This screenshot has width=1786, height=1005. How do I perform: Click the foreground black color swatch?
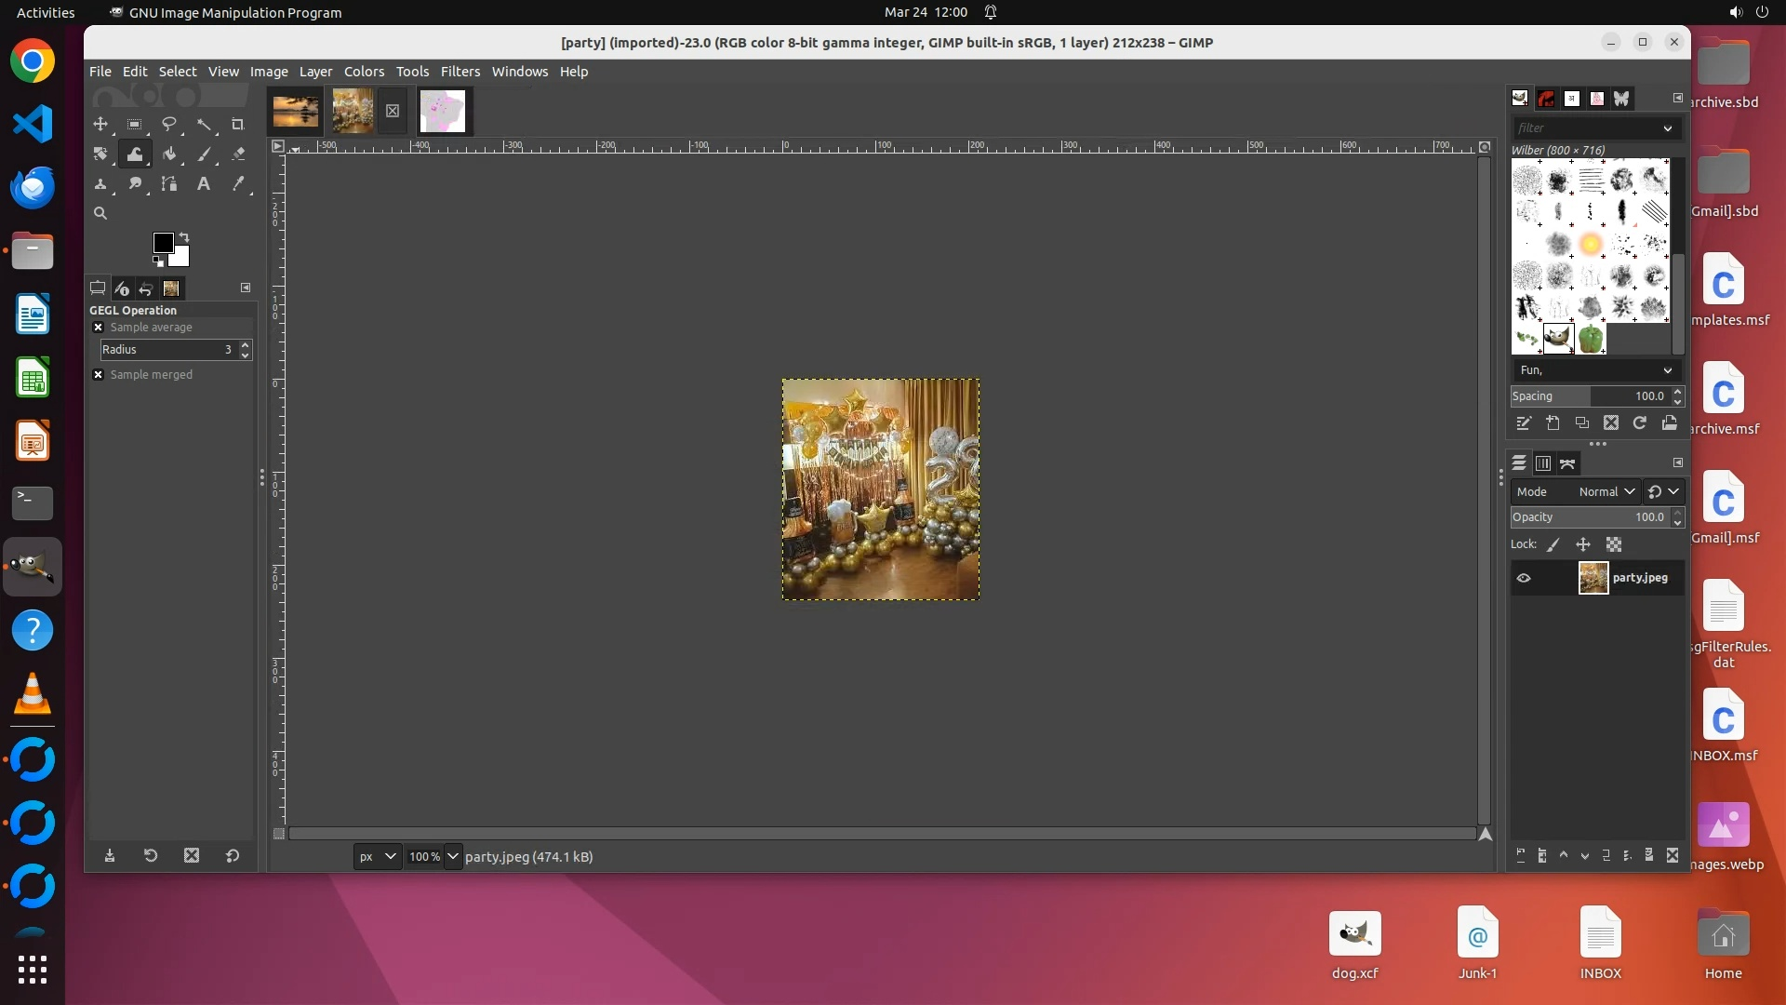coord(163,242)
